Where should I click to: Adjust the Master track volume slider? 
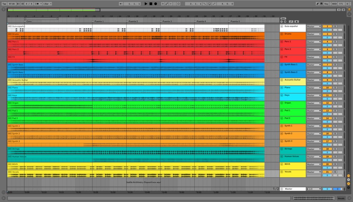click(327, 189)
